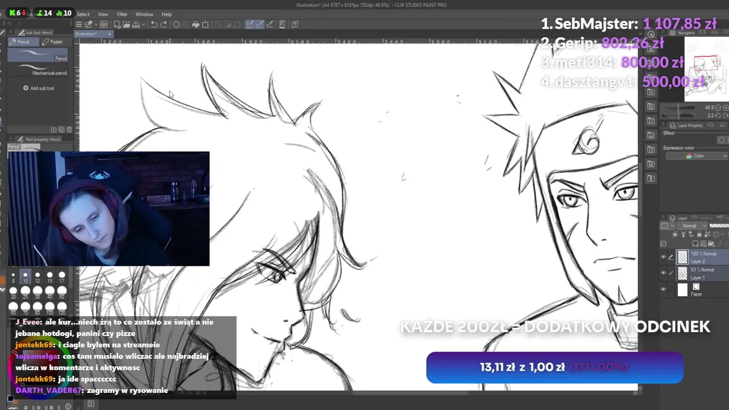Click New Raster Layer icon
Image resolution: width=729 pixels, height=410 pixels.
[x=695, y=244]
